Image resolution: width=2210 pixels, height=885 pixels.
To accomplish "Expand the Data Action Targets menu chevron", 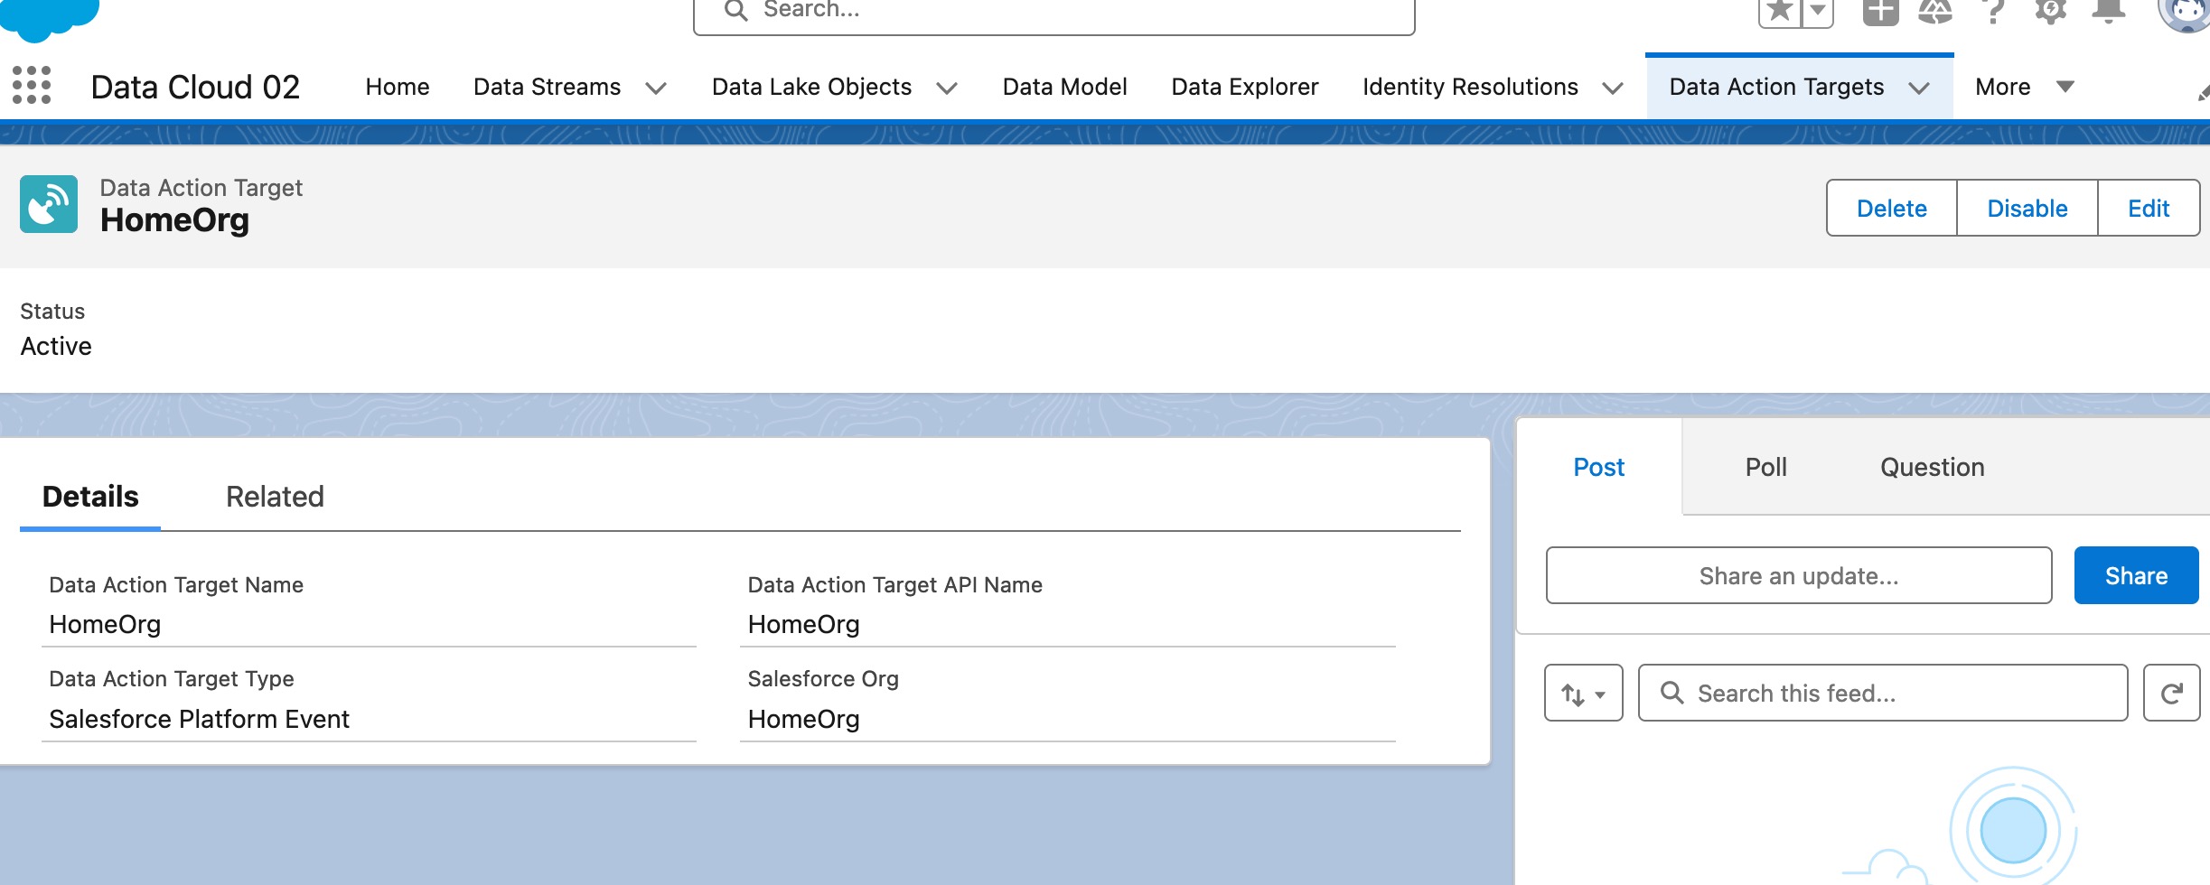I will [x=1919, y=88].
